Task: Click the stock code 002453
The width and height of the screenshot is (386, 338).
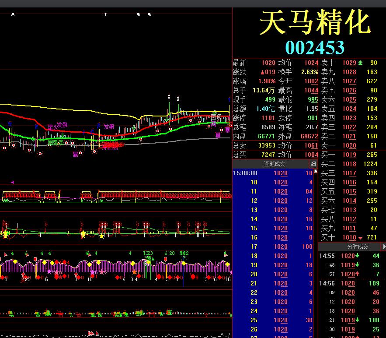Action: [315, 47]
